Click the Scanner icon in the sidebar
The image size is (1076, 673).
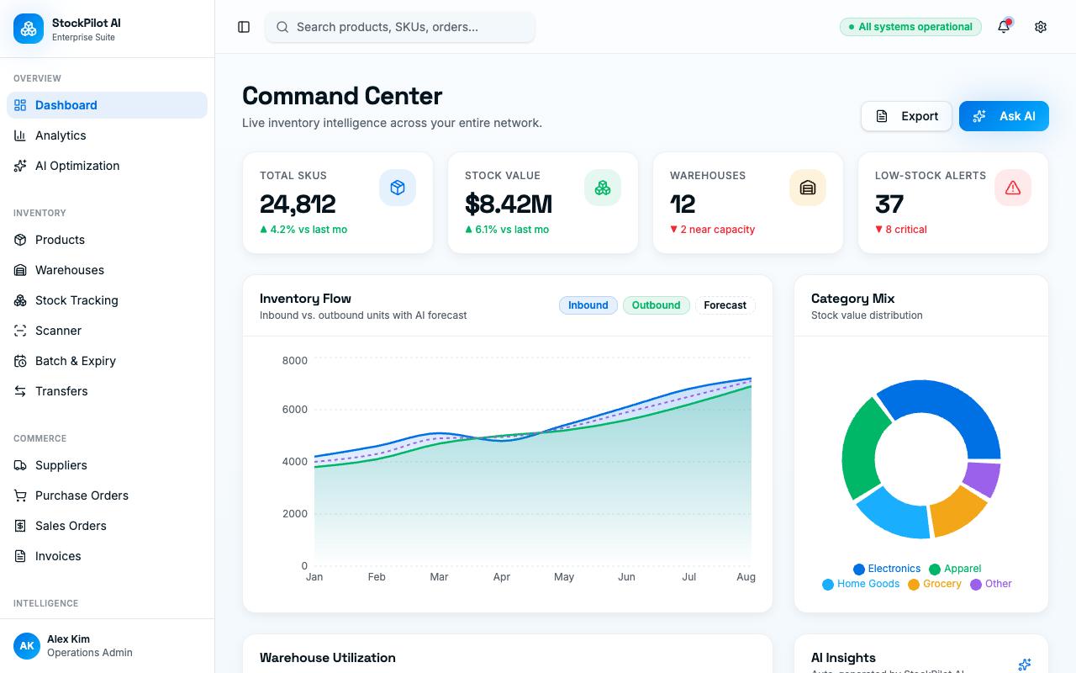point(20,331)
